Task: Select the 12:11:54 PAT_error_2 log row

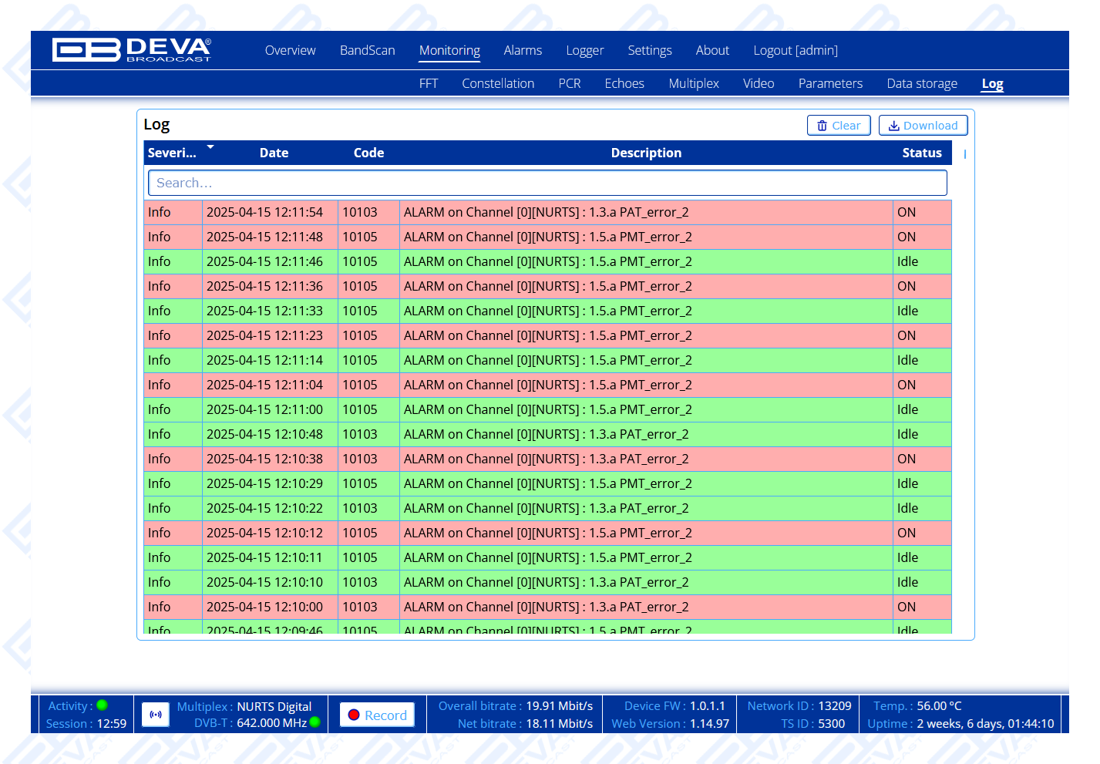Action: (x=547, y=212)
